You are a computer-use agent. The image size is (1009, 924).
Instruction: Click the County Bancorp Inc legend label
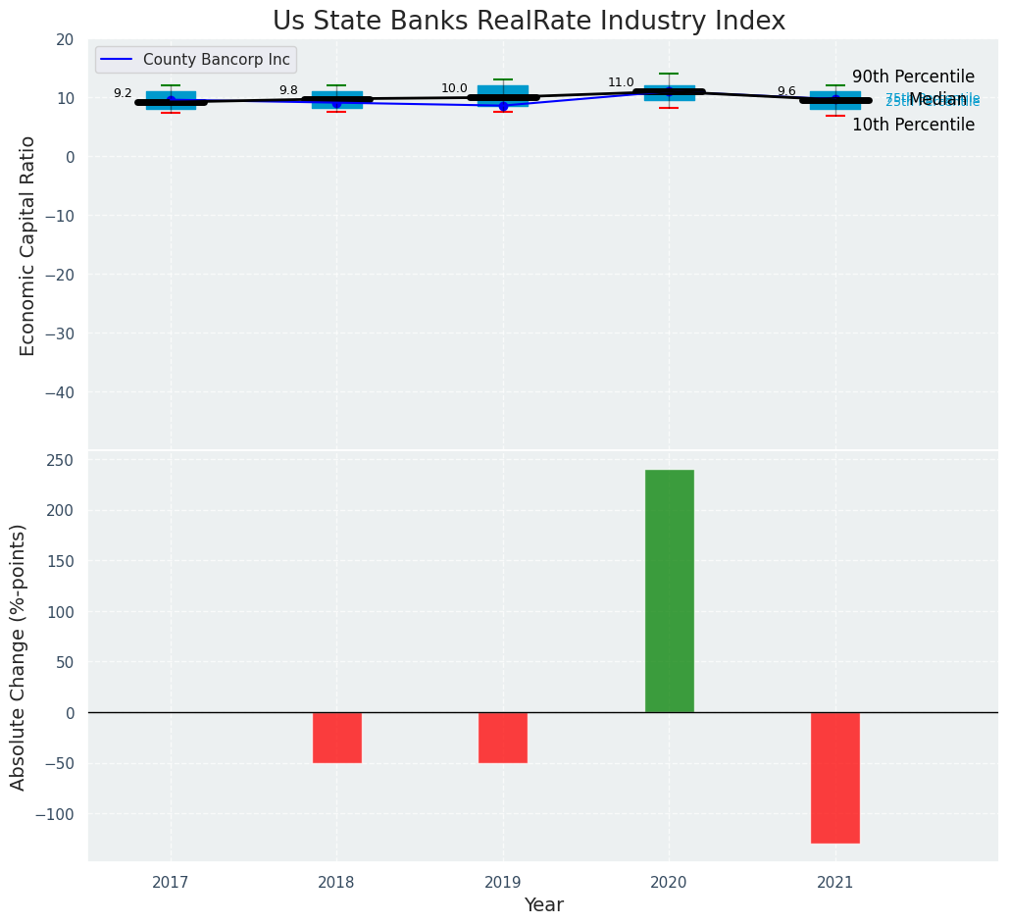click(x=216, y=60)
